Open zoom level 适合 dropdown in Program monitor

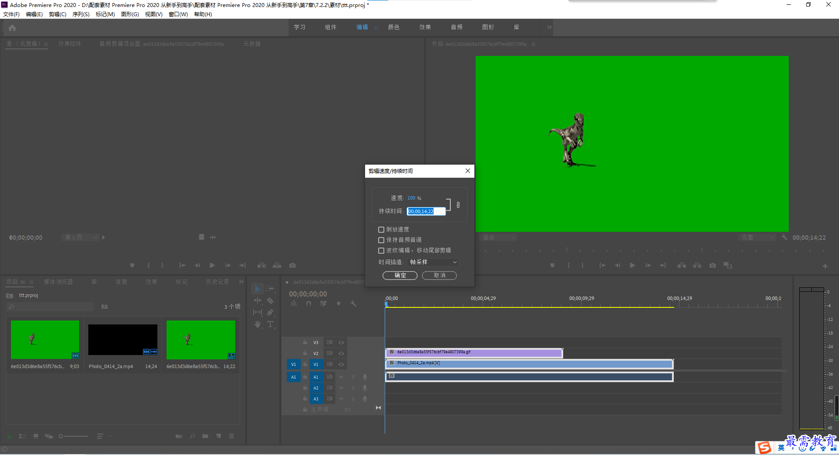(x=498, y=238)
